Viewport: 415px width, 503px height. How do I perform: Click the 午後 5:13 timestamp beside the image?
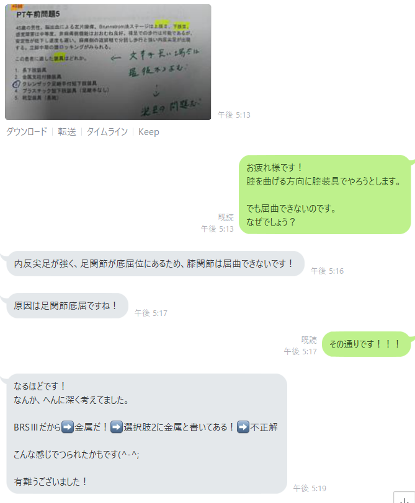[234, 115]
